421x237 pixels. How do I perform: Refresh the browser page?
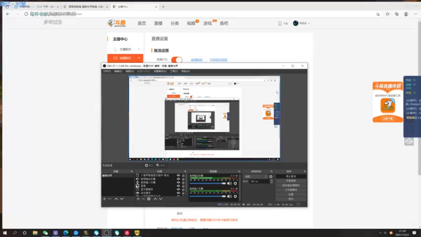point(26,14)
